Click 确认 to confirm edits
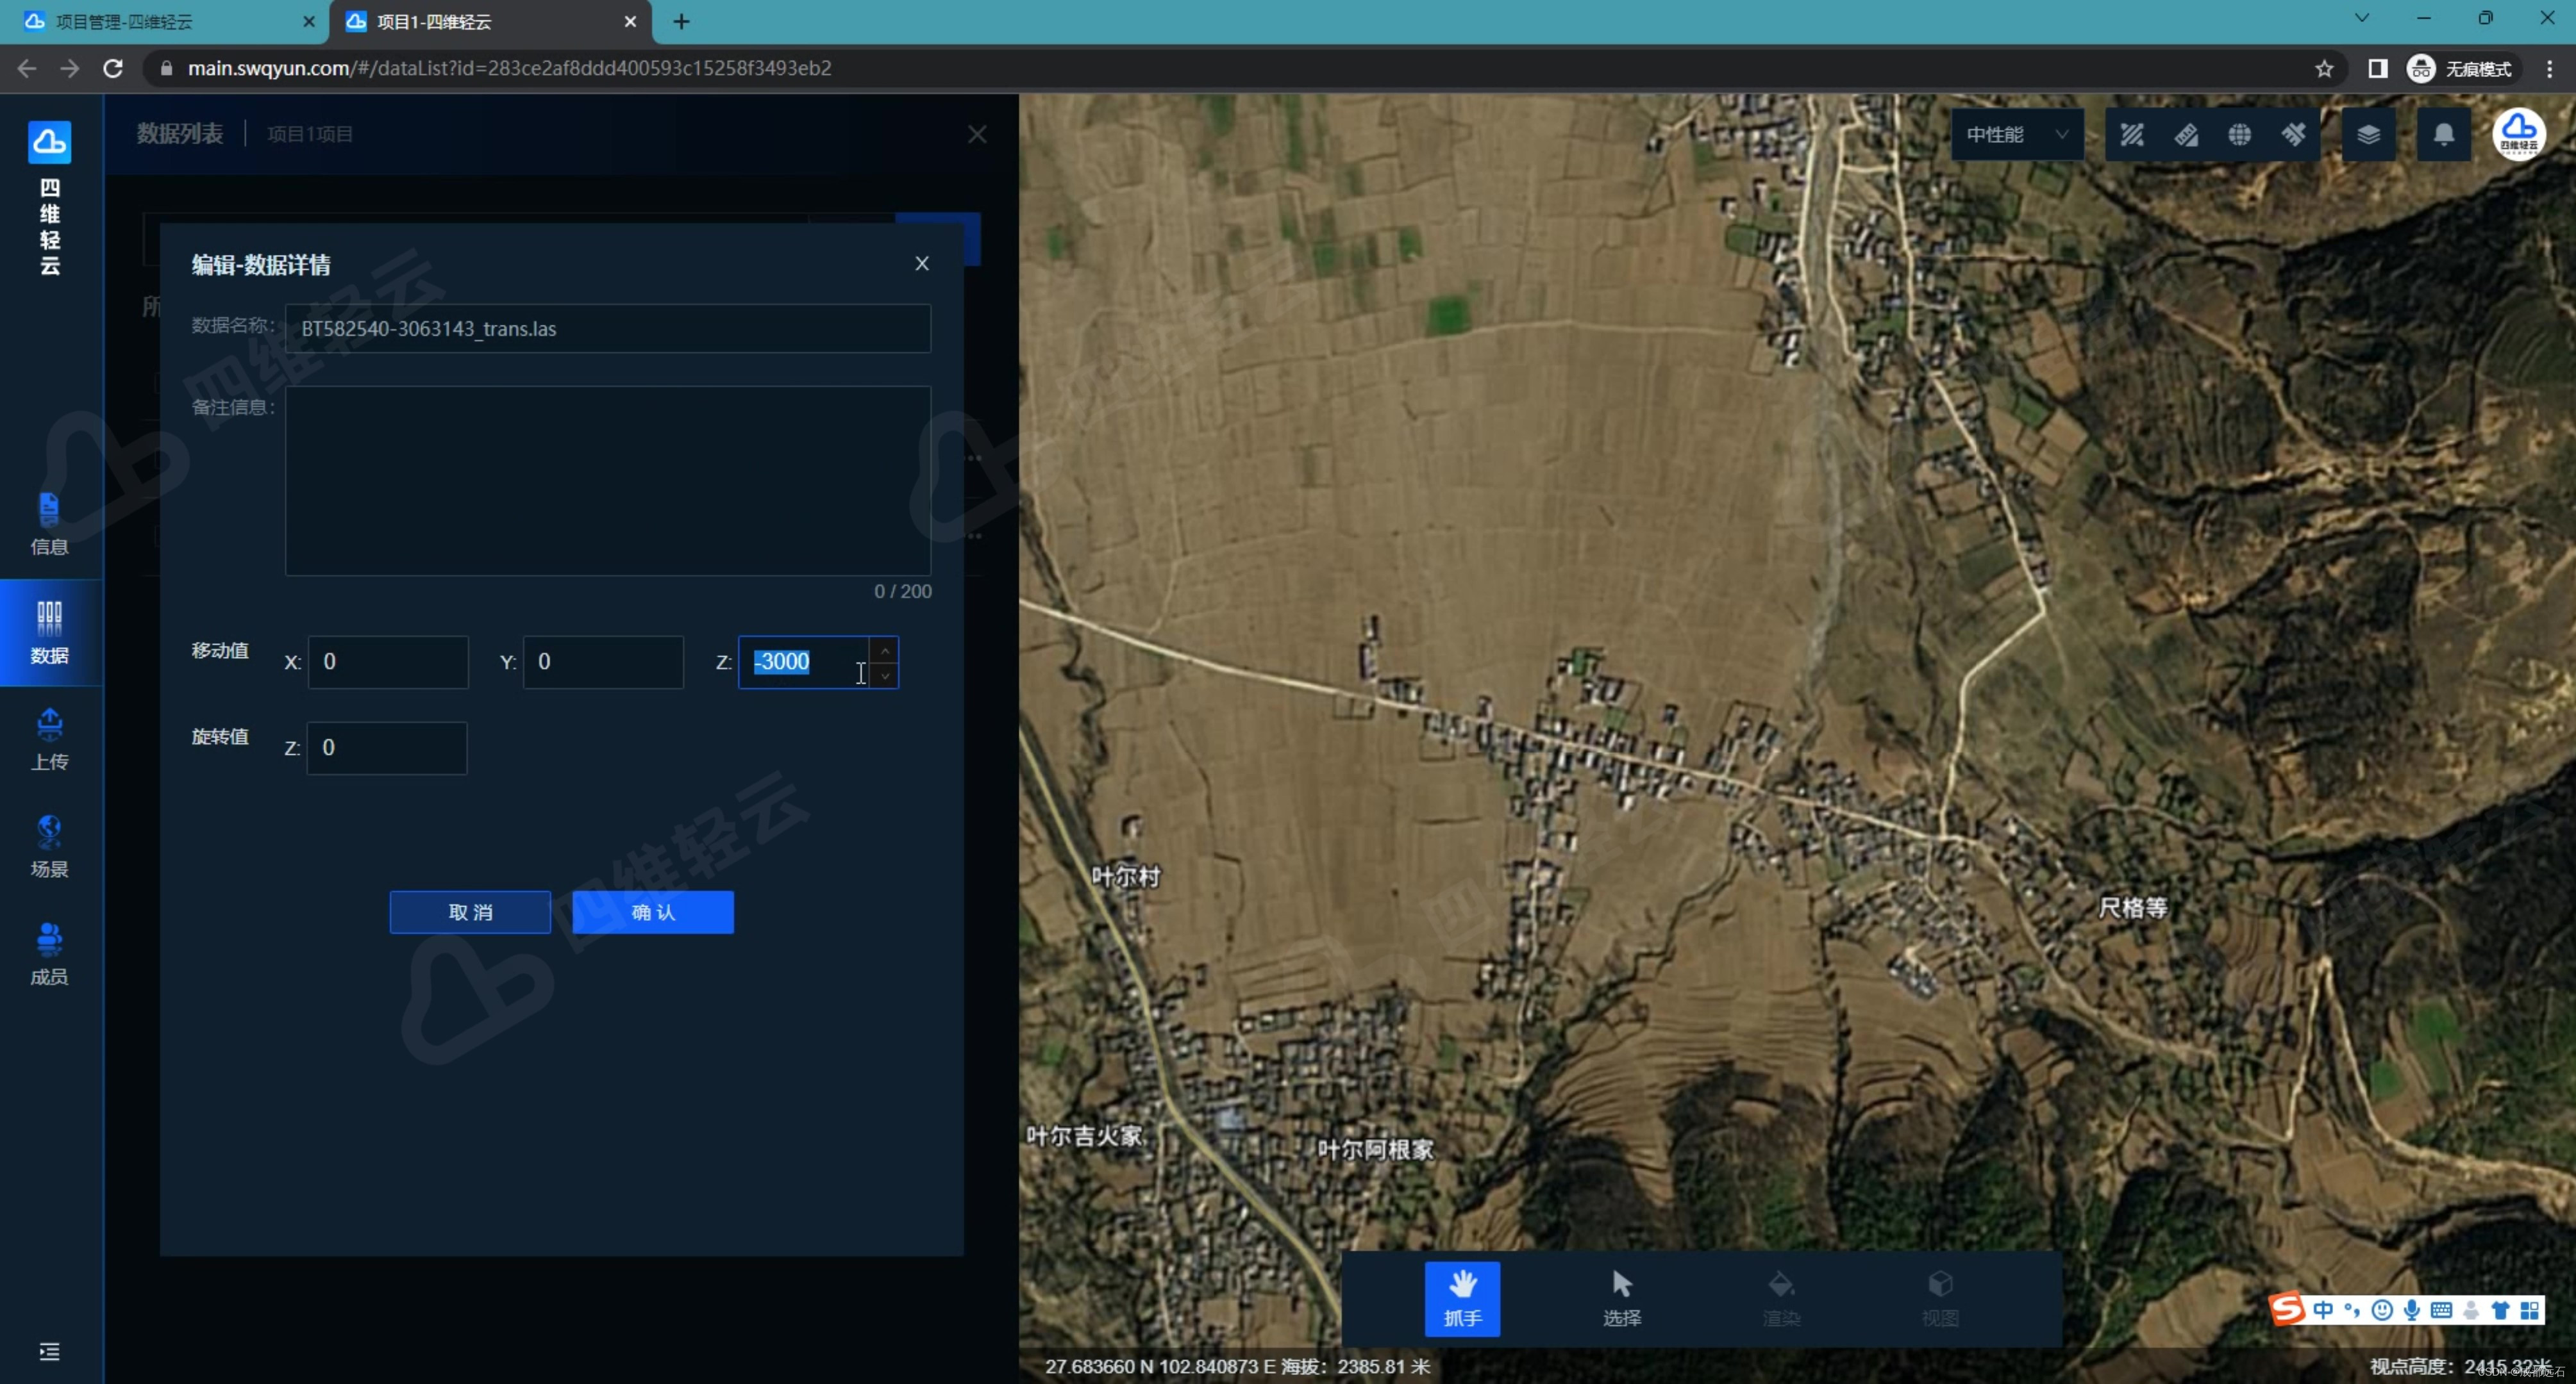The height and width of the screenshot is (1384, 2576). (652, 911)
